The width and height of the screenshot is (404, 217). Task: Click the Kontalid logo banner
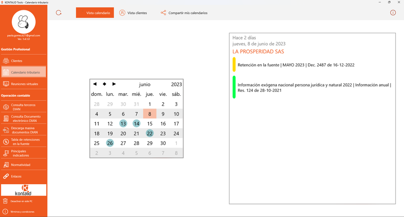(23, 190)
